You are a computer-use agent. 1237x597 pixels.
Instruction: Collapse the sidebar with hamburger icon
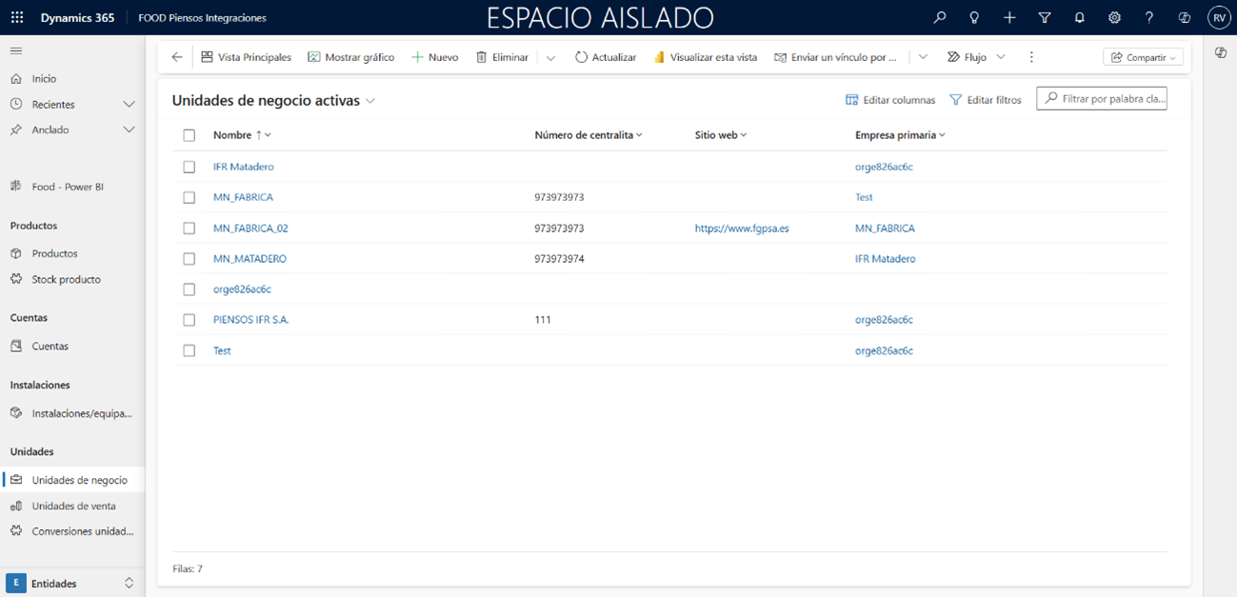tap(16, 50)
